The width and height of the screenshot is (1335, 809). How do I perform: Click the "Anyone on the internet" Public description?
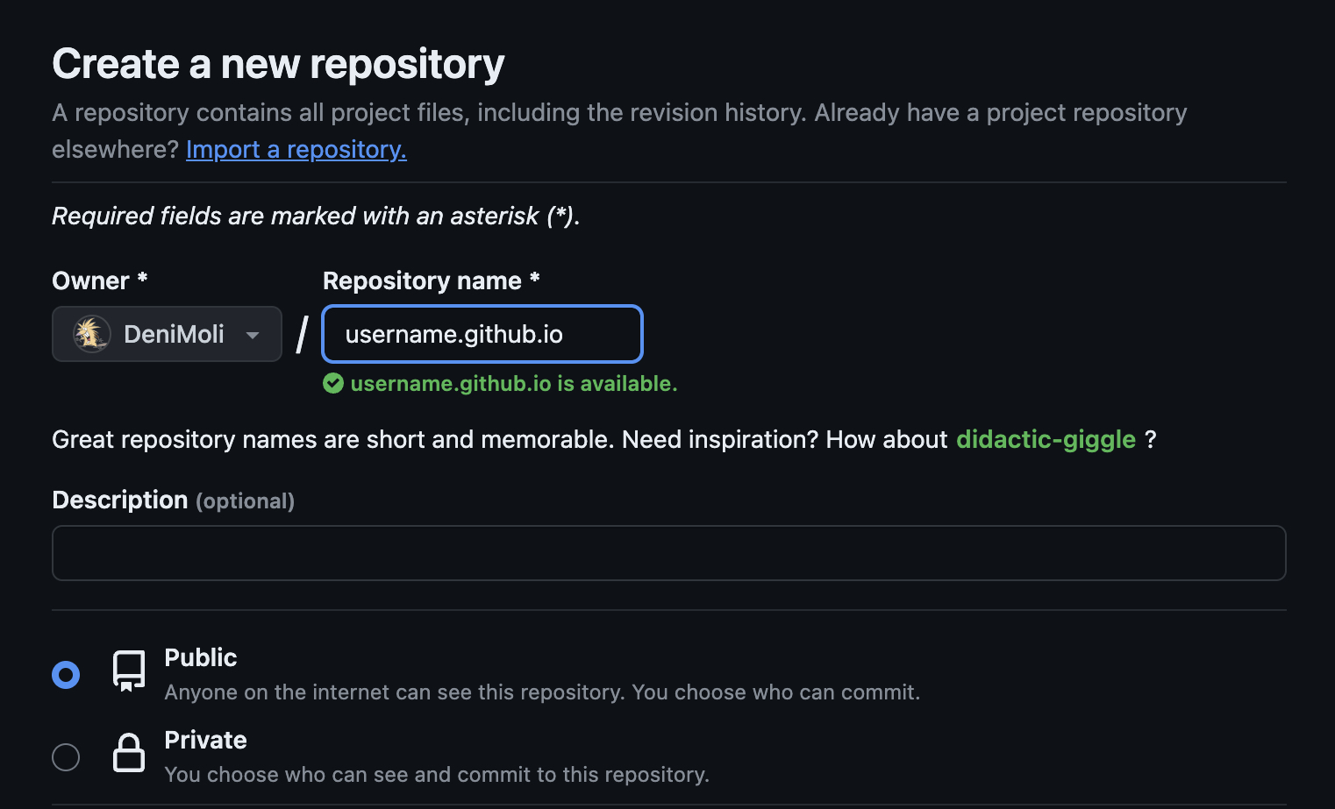point(541,692)
